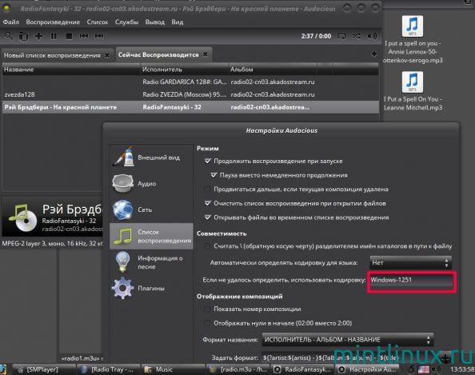This screenshot has height=375, width=475.
Task: Open desktop file 'I put a spell on you - Annie Lennox' mp3
Action: [413, 40]
